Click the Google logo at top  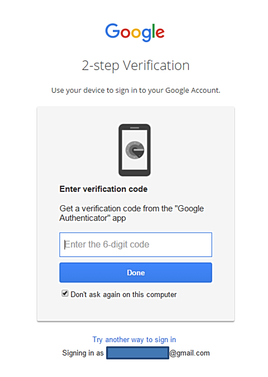tap(135, 32)
